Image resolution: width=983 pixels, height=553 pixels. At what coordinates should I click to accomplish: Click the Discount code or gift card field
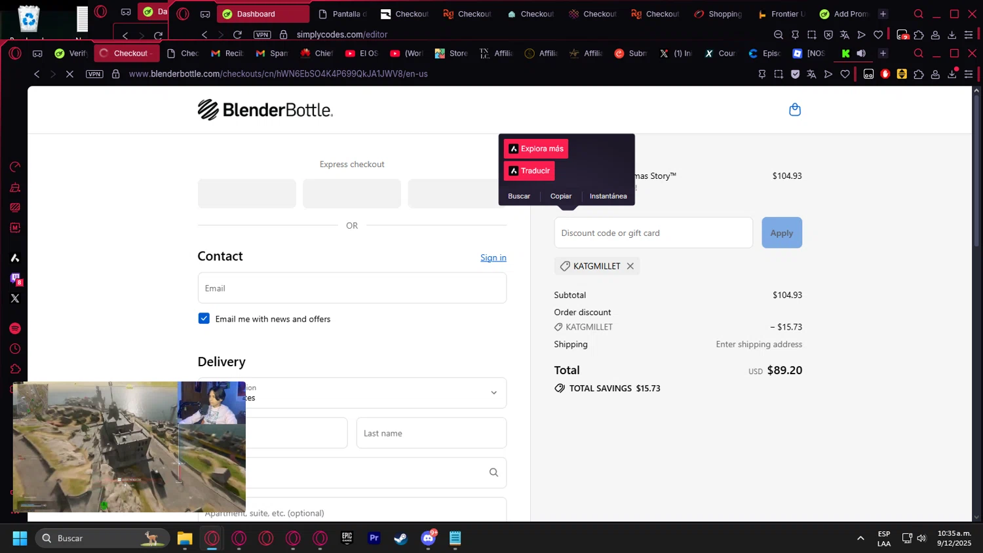coord(653,233)
